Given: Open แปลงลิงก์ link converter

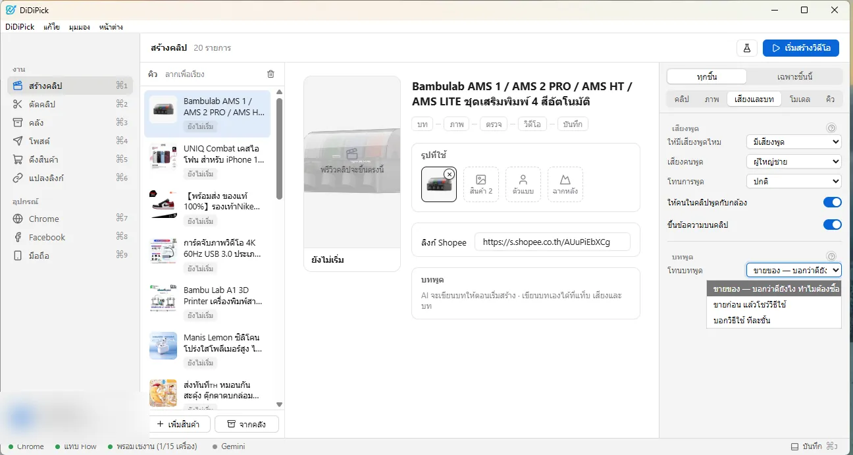Looking at the screenshot, I should click(x=70, y=178).
